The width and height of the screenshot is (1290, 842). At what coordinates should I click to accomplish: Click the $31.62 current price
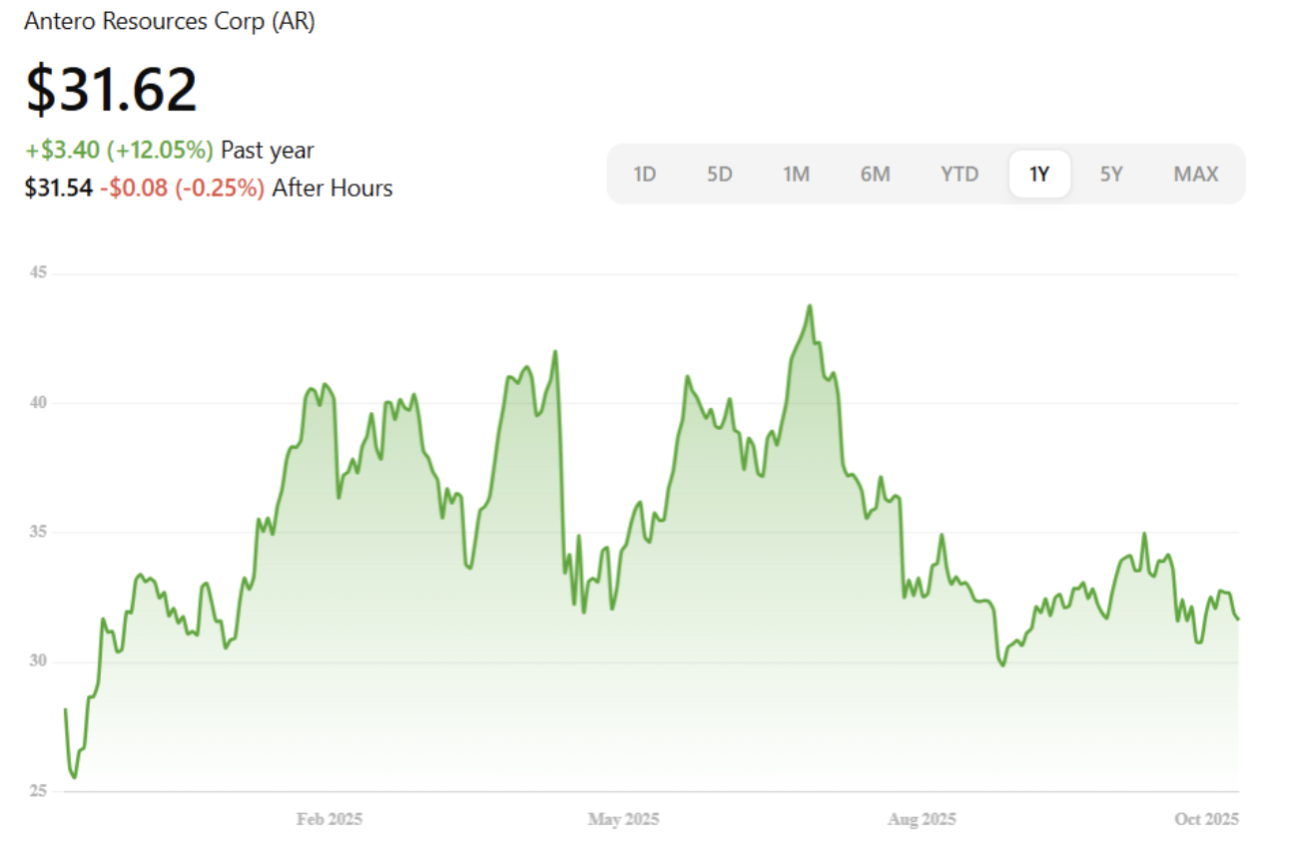click(112, 90)
